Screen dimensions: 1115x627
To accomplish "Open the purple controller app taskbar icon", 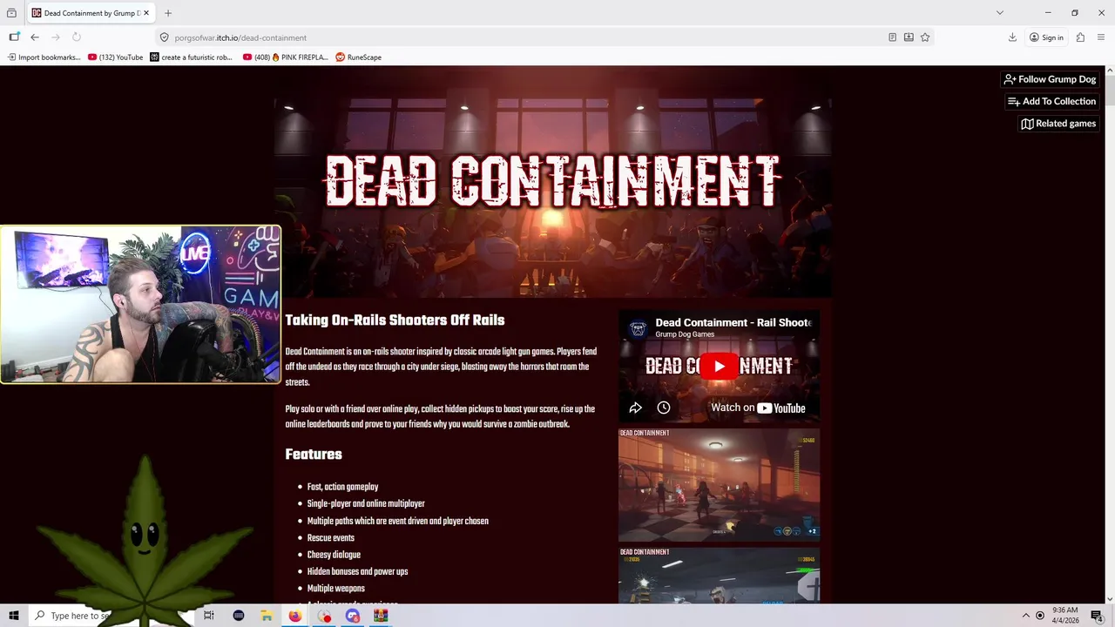I will pos(352,616).
